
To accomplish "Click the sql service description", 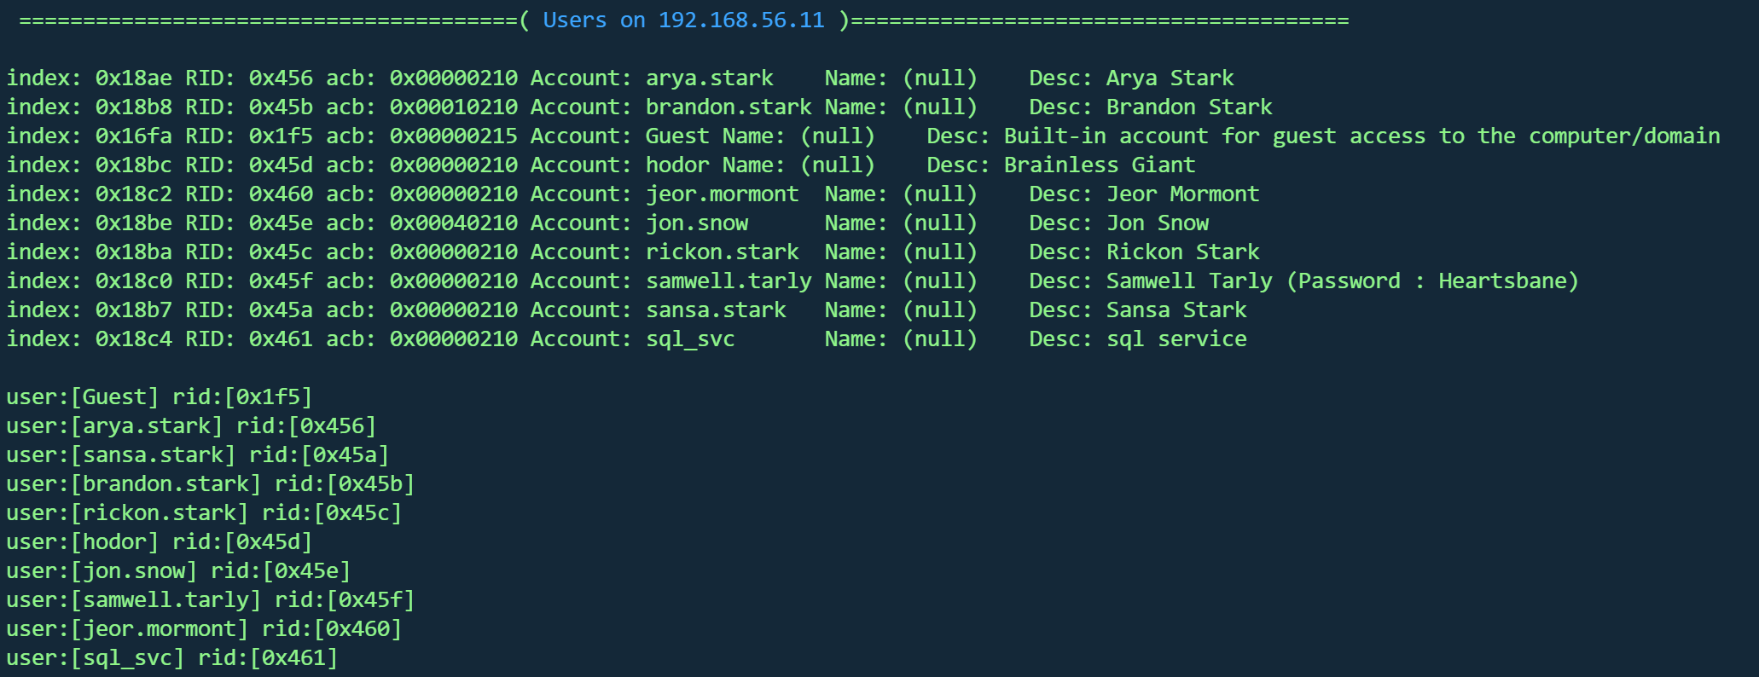I will (1176, 339).
